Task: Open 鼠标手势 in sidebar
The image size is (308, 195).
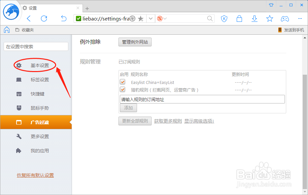Action: (36, 108)
